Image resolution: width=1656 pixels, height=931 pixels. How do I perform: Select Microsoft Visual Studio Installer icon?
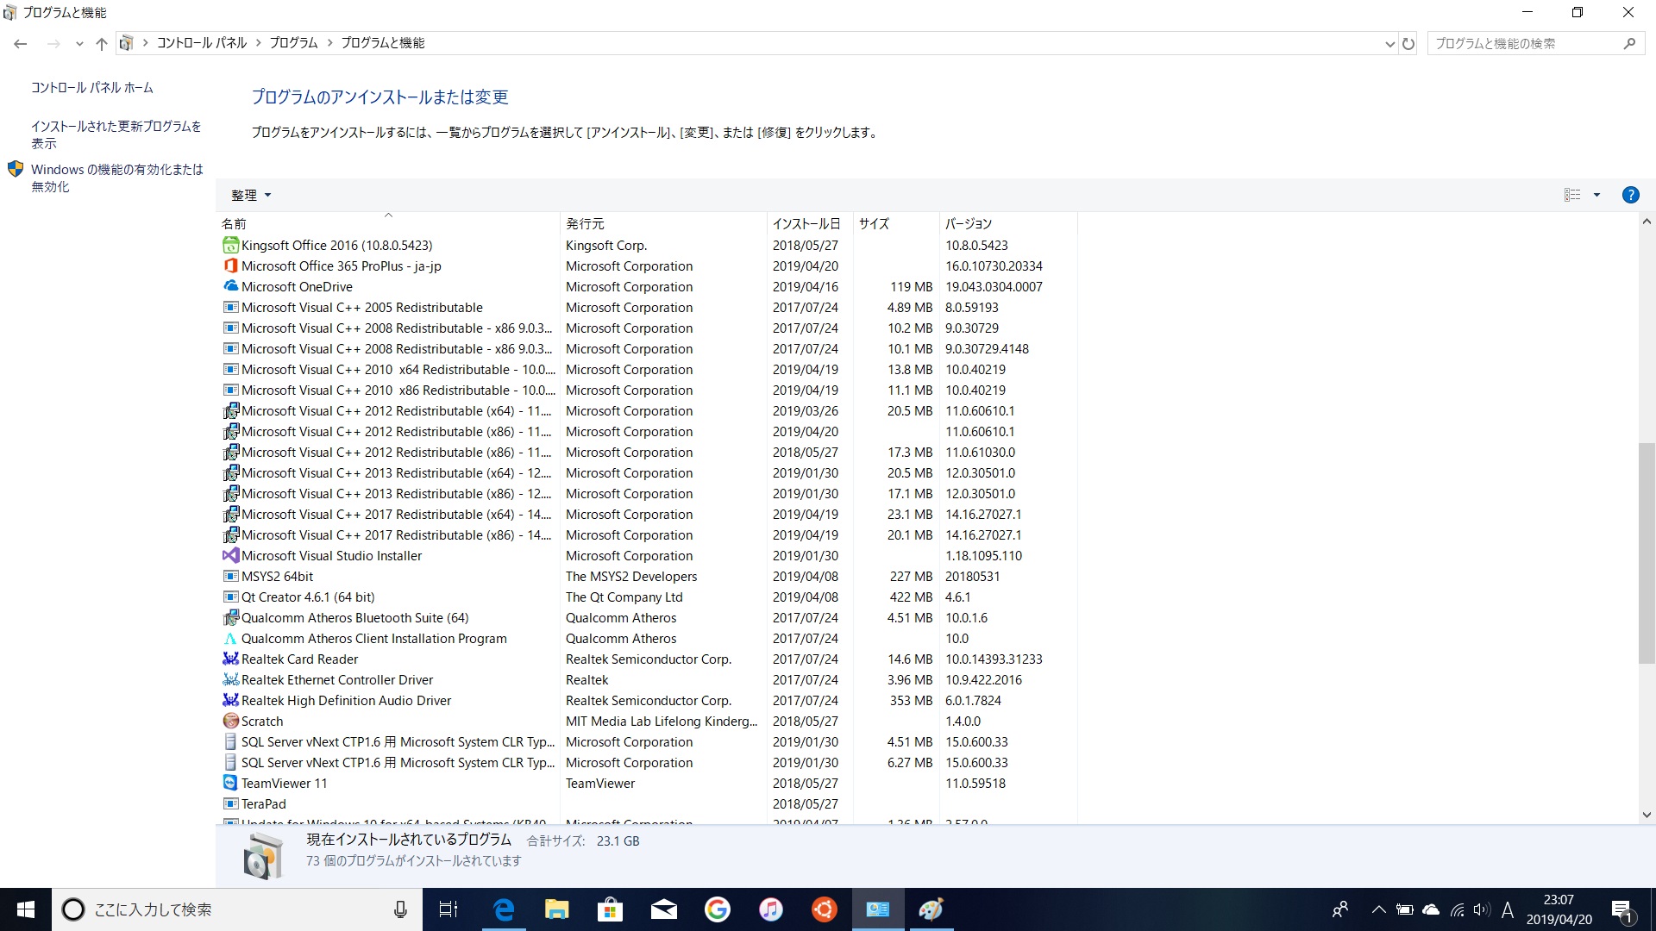click(x=230, y=555)
